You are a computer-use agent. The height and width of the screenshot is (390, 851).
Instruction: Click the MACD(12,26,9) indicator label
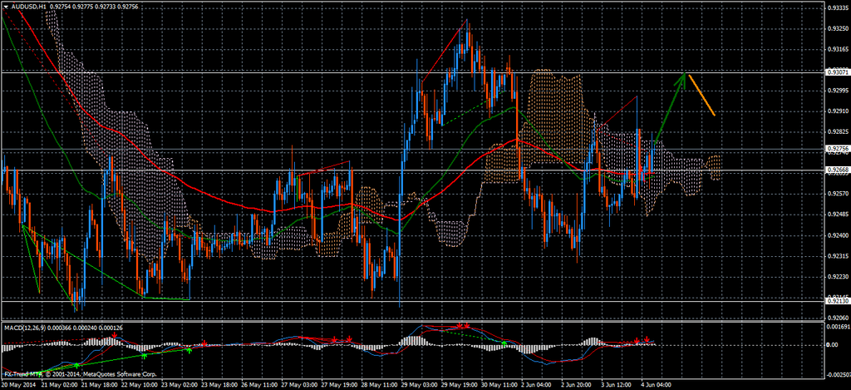[x=24, y=328]
